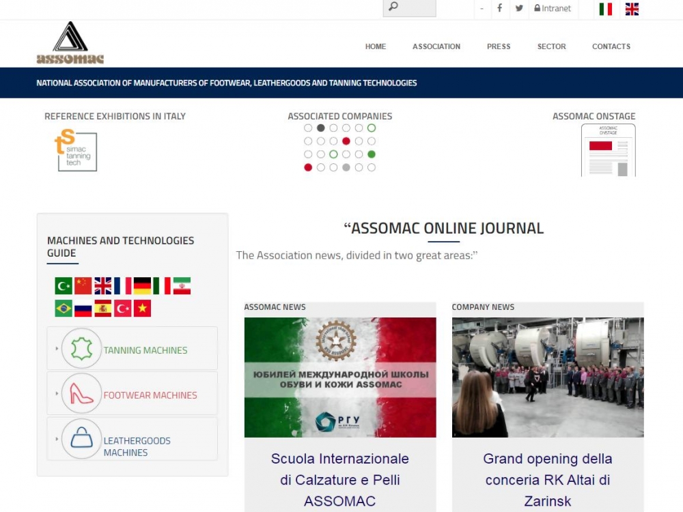The width and height of the screenshot is (683, 512).
Task: Select the Italy flag in guide
Action: 162,286
